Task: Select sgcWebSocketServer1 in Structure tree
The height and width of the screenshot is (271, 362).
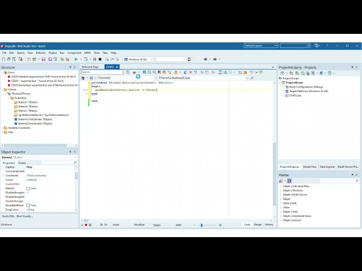Action: (44, 115)
